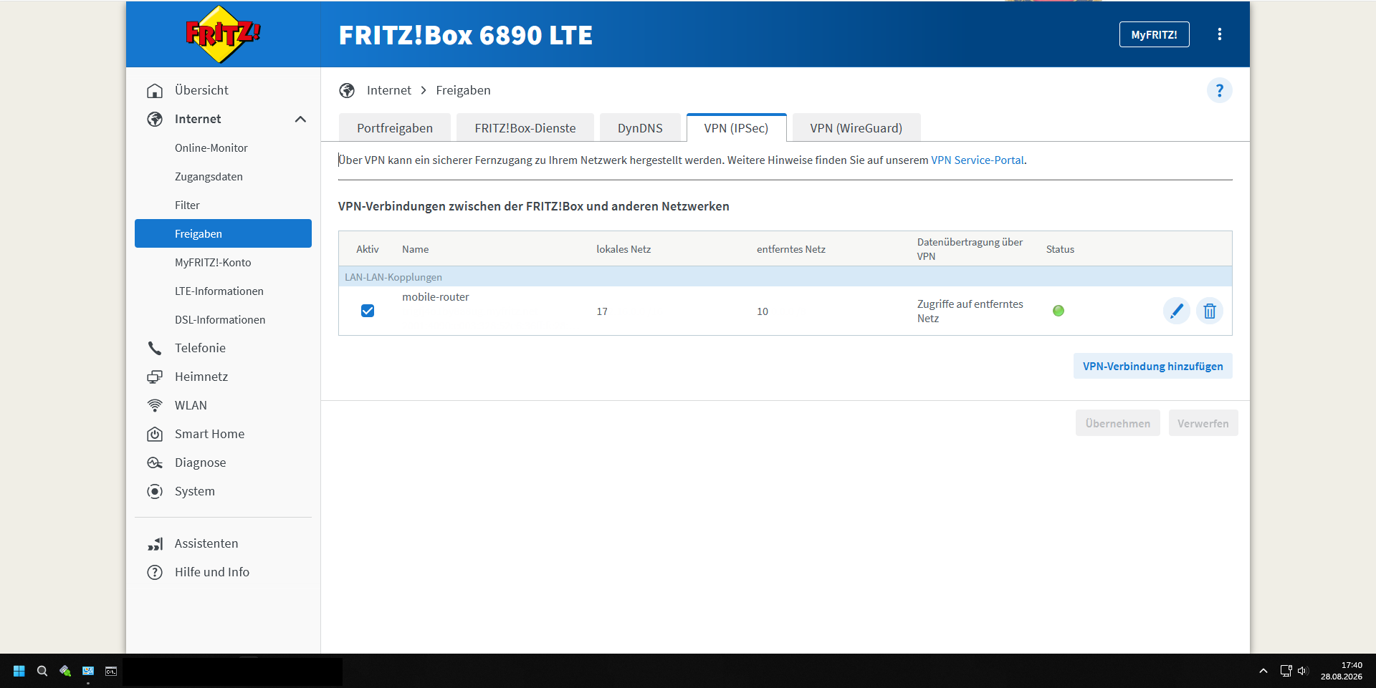Open the VPN Service-Portal link

977,160
